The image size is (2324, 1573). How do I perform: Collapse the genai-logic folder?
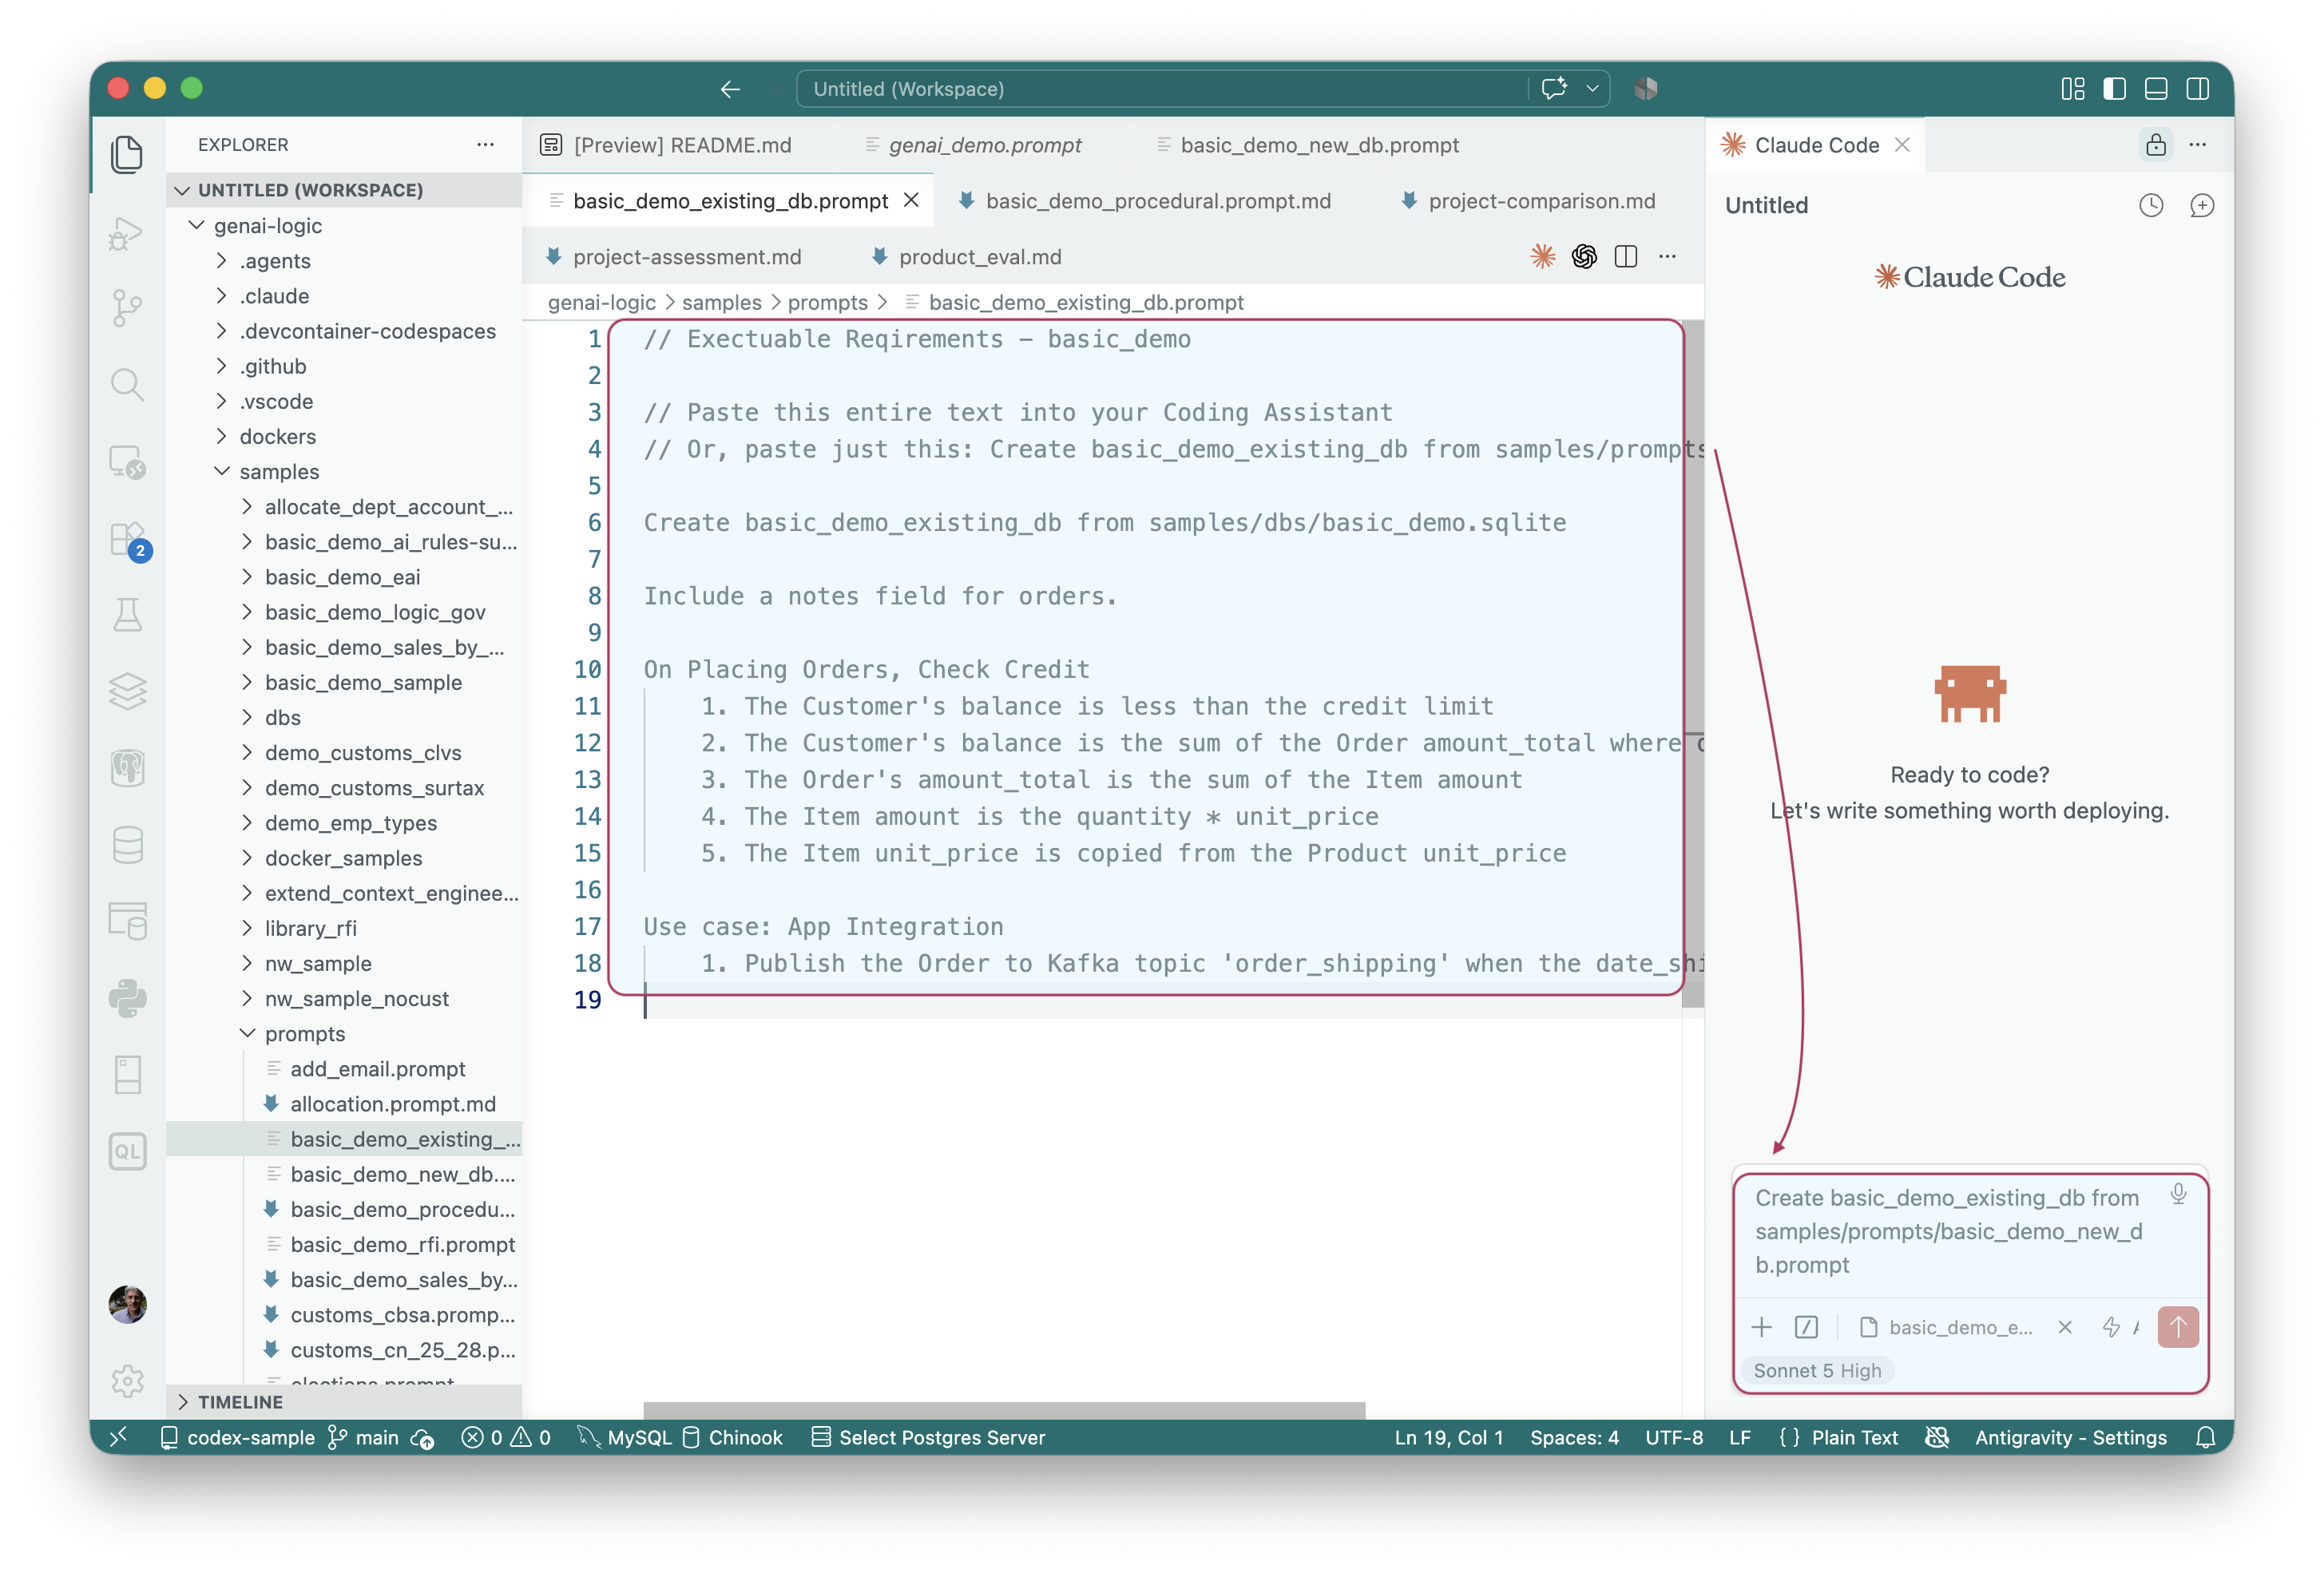pos(197,226)
